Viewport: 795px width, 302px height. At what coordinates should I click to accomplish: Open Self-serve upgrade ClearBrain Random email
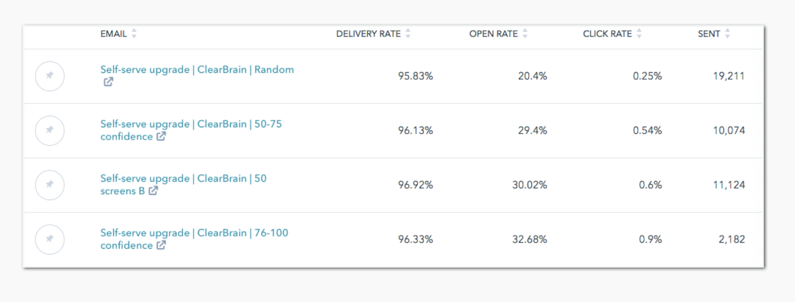[197, 70]
